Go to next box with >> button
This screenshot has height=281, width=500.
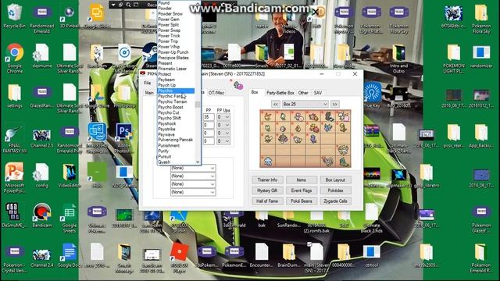[x=334, y=104]
